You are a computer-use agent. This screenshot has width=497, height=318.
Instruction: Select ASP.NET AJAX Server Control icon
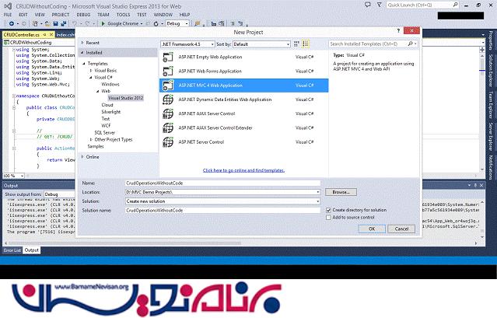(x=167, y=114)
